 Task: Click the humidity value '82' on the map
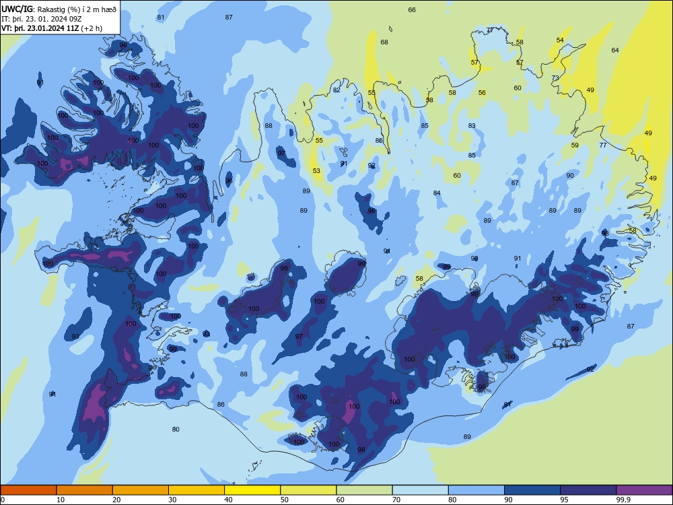pyautogui.click(x=336, y=90)
